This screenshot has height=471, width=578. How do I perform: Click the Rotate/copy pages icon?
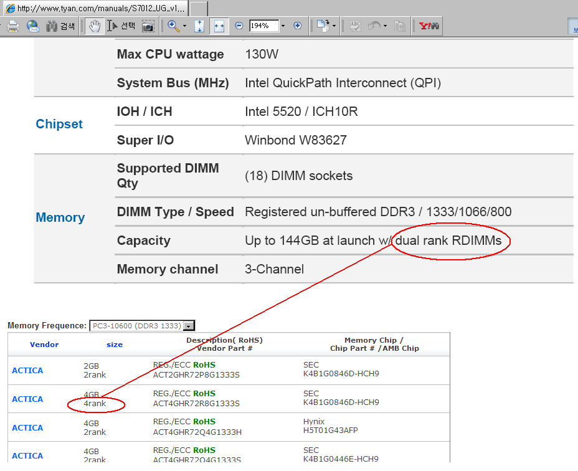pyautogui.click(x=323, y=26)
